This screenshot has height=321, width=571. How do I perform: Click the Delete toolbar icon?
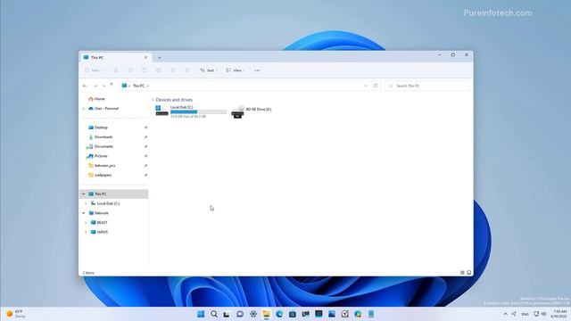pos(187,70)
